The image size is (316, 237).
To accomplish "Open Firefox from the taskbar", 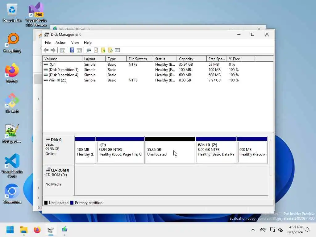I will pos(37,230).
